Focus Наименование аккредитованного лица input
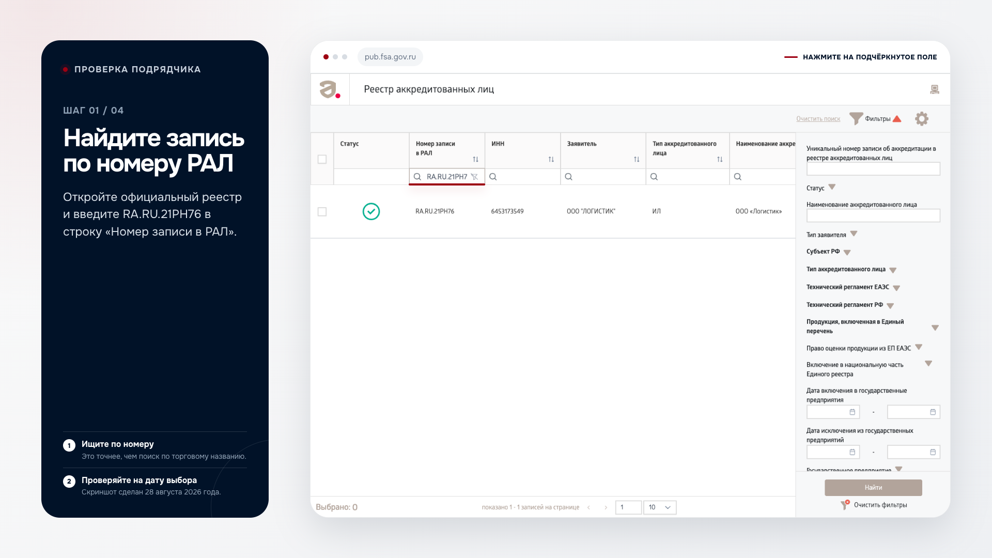The width and height of the screenshot is (992, 558). pos(873,215)
